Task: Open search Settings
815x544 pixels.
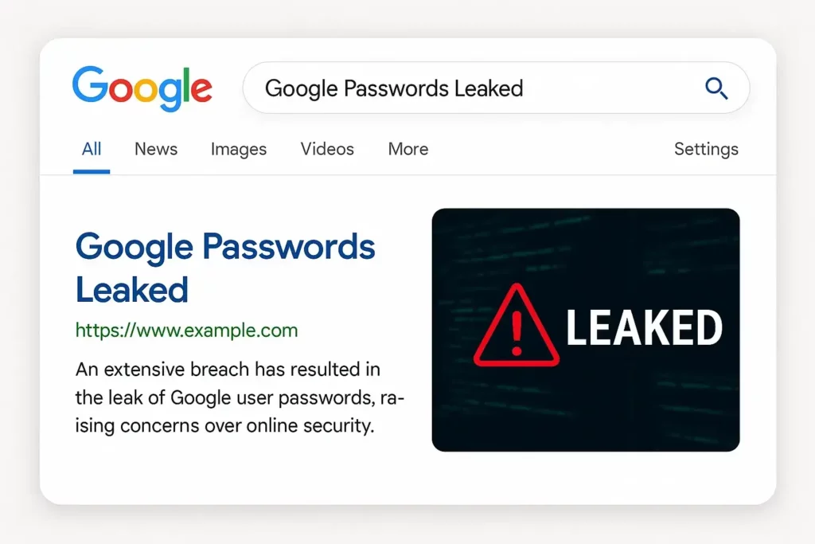Action: [706, 149]
